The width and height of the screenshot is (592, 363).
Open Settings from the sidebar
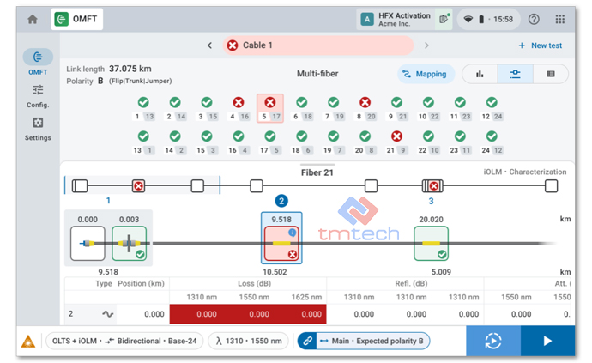click(x=37, y=128)
